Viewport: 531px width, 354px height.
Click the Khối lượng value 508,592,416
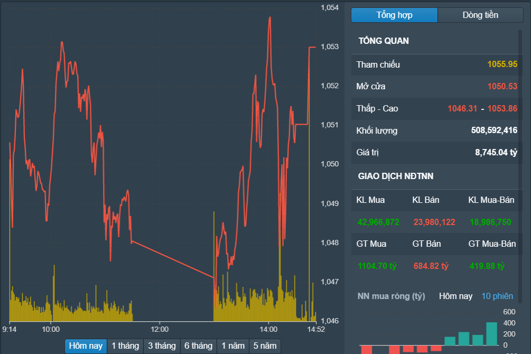point(494,131)
